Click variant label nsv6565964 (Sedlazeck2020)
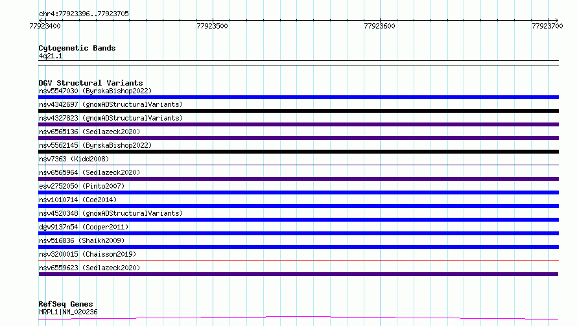The image size is (577, 326). tap(89, 172)
